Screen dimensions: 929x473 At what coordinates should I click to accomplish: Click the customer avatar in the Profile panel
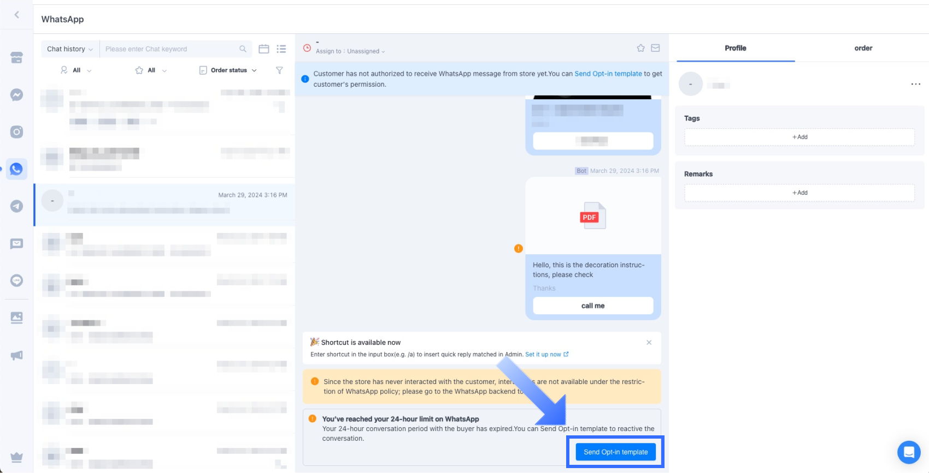pos(691,84)
